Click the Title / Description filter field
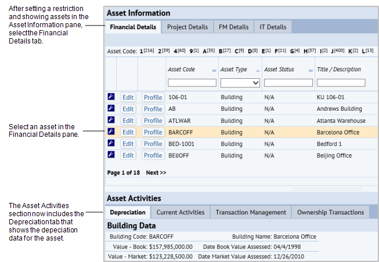The height and width of the screenshot is (262, 379). [x=341, y=83]
